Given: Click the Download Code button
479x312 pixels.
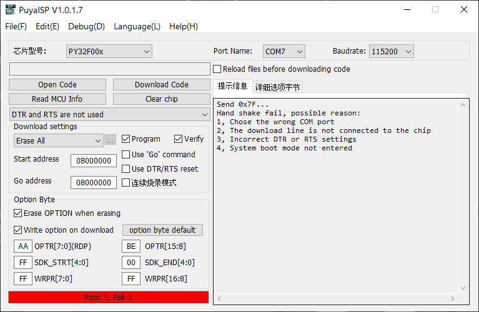Looking at the screenshot, I should (x=162, y=85).
